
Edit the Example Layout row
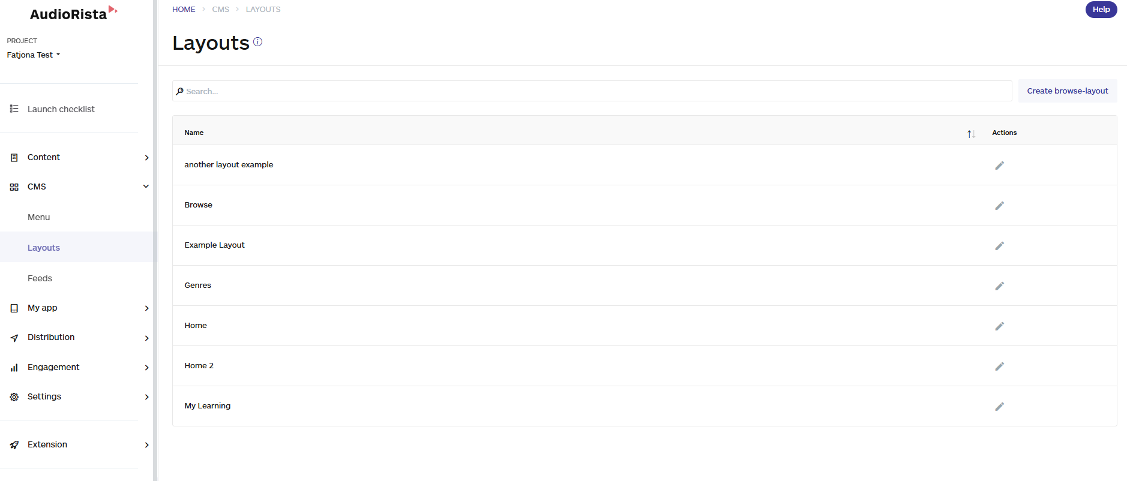[999, 246]
